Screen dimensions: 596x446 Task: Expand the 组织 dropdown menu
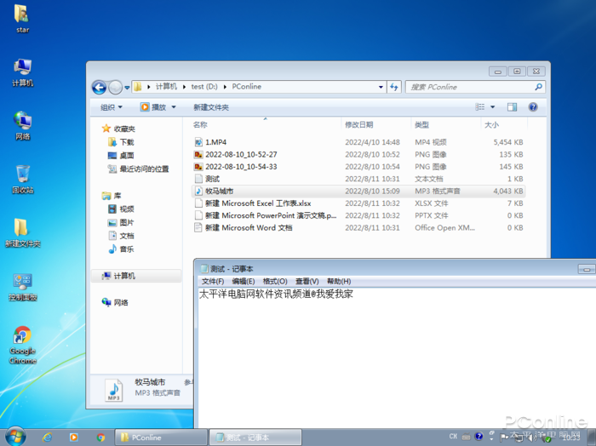tap(112, 107)
